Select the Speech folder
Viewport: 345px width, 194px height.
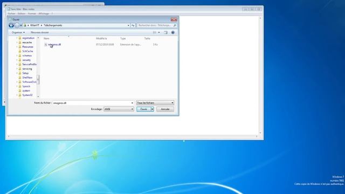26,86
